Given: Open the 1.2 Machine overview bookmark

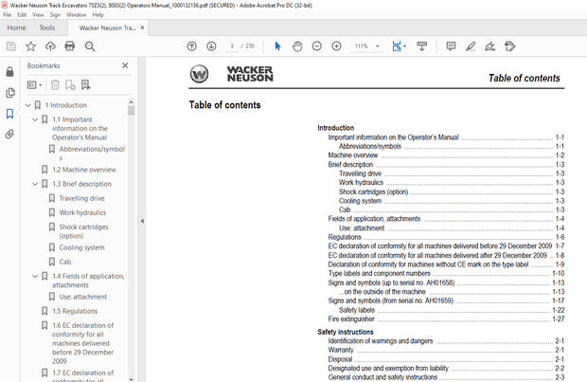Looking at the screenshot, I should coord(84,170).
